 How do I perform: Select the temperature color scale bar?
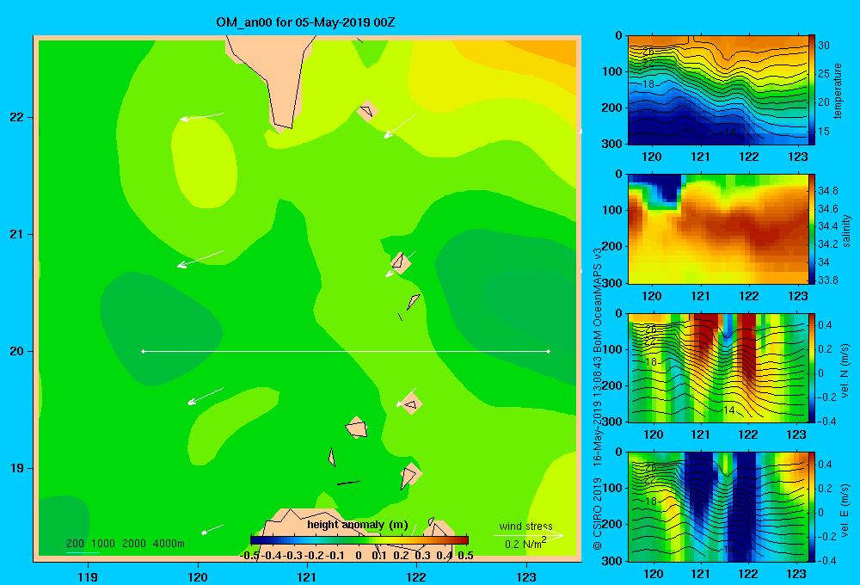click(x=811, y=90)
